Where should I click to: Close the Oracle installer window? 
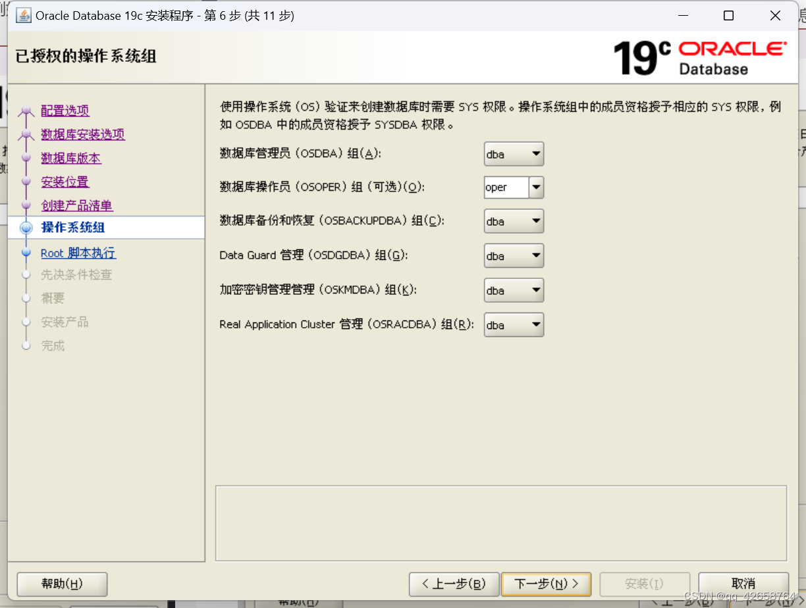click(x=776, y=16)
